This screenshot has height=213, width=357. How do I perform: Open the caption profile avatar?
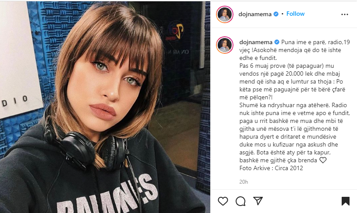(x=225, y=45)
